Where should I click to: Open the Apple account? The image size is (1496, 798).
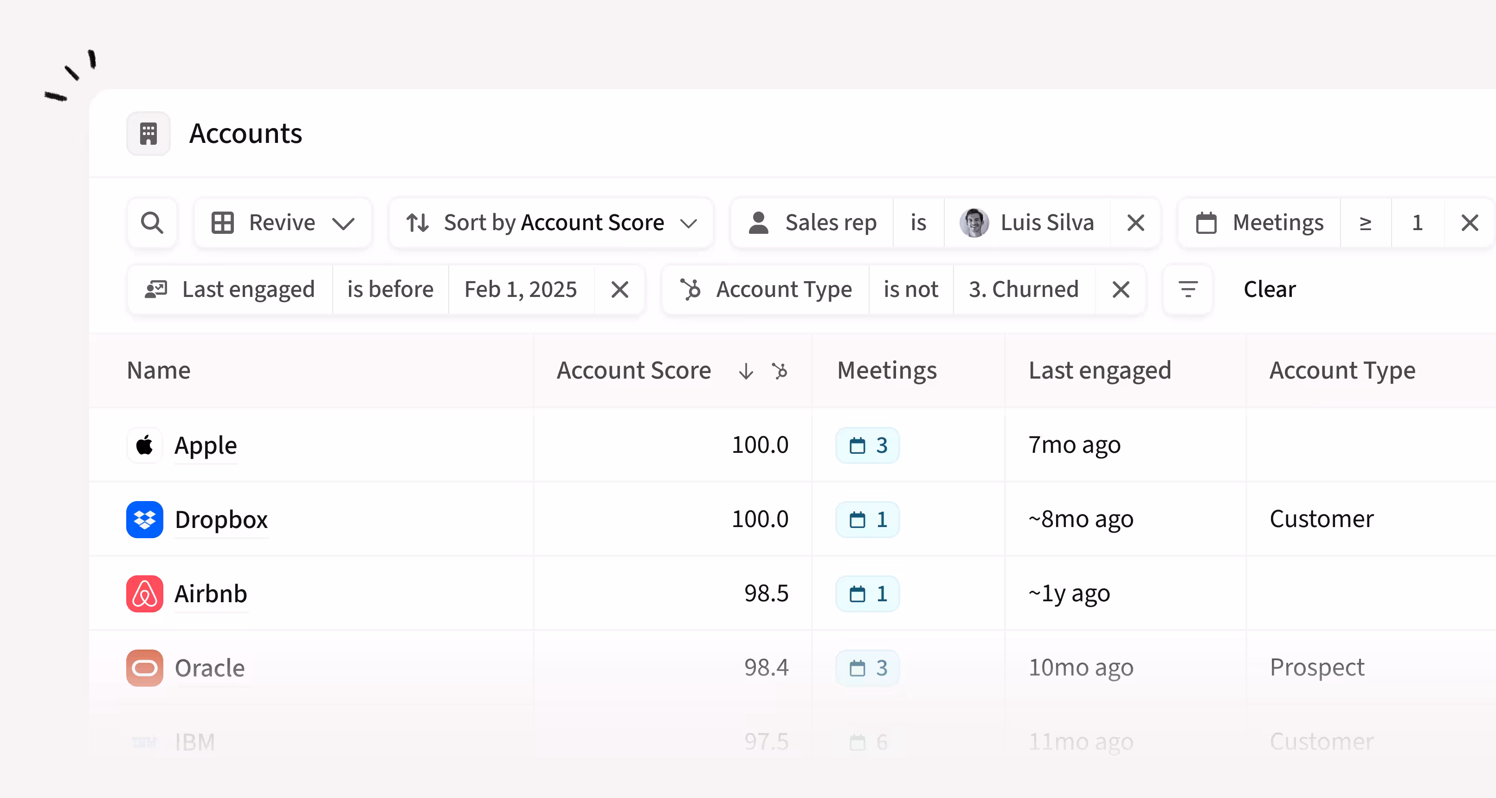pos(206,445)
